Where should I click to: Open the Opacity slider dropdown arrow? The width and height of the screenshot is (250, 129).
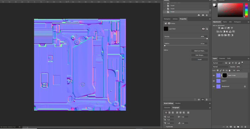[241, 67]
